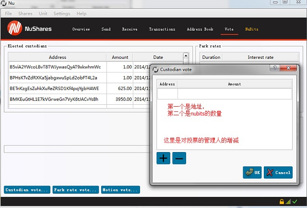Click the NuShares logo icon
The width and height of the screenshot is (307, 208).
pos(15,28)
